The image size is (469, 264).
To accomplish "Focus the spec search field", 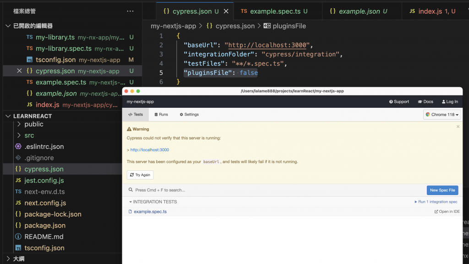I will tap(275, 190).
